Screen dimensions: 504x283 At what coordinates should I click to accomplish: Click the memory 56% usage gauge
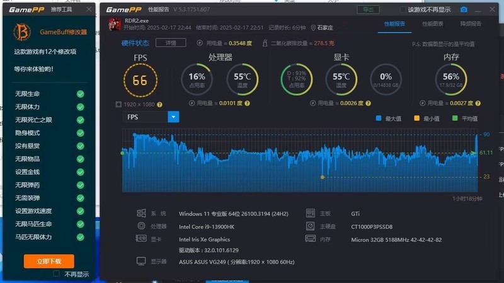tap(451, 79)
